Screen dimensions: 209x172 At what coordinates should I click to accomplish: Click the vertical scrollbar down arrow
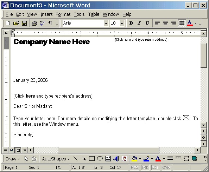click(203, 125)
